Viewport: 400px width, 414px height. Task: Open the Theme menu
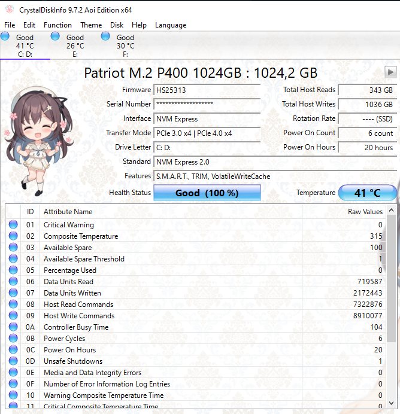pos(91,25)
